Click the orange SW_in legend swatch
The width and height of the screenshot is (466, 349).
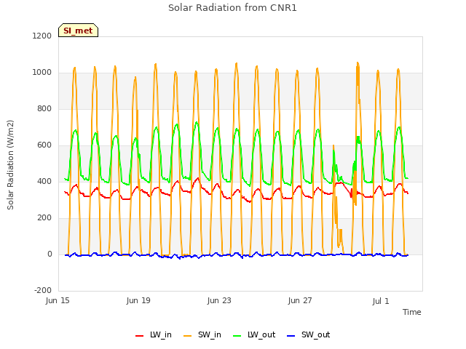pyautogui.click(x=188, y=336)
